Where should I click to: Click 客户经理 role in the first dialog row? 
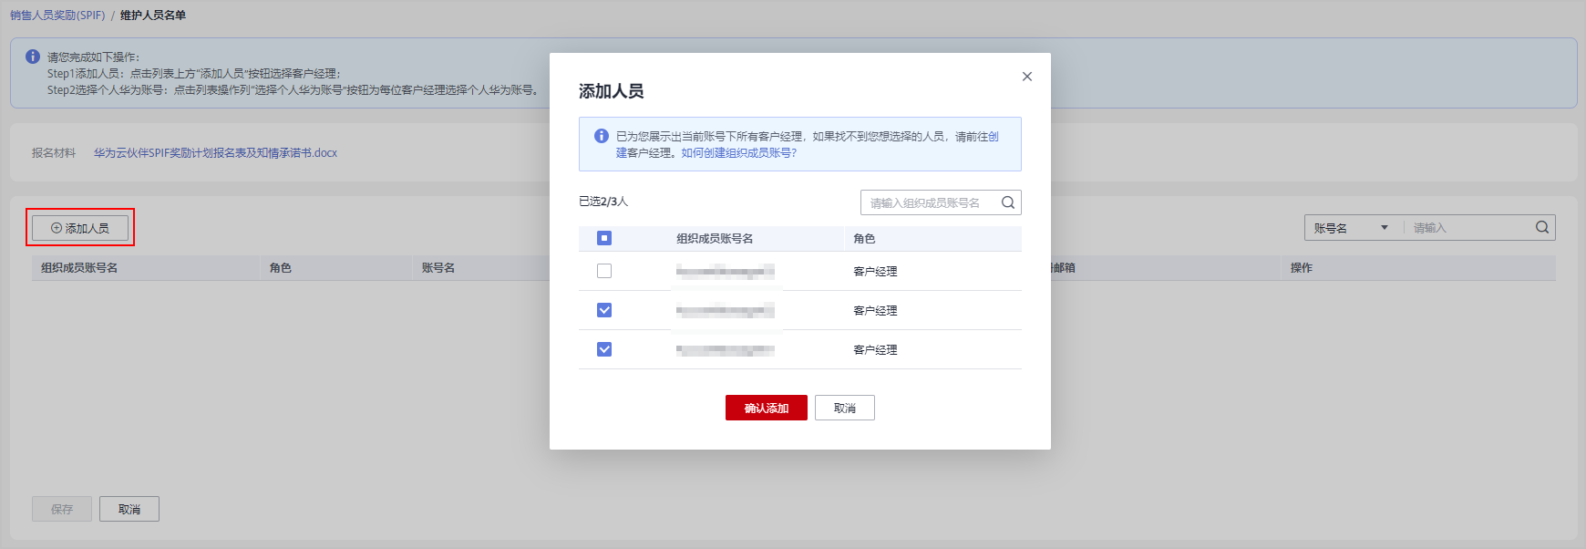pos(875,272)
